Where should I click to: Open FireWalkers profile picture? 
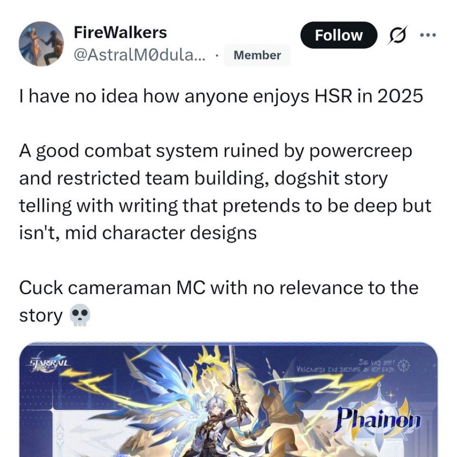click(41, 44)
